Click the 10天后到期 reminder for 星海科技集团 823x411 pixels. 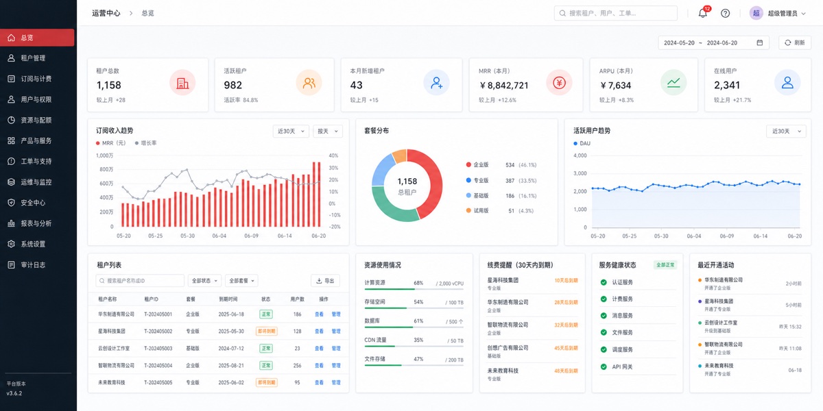(x=566, y=280)
